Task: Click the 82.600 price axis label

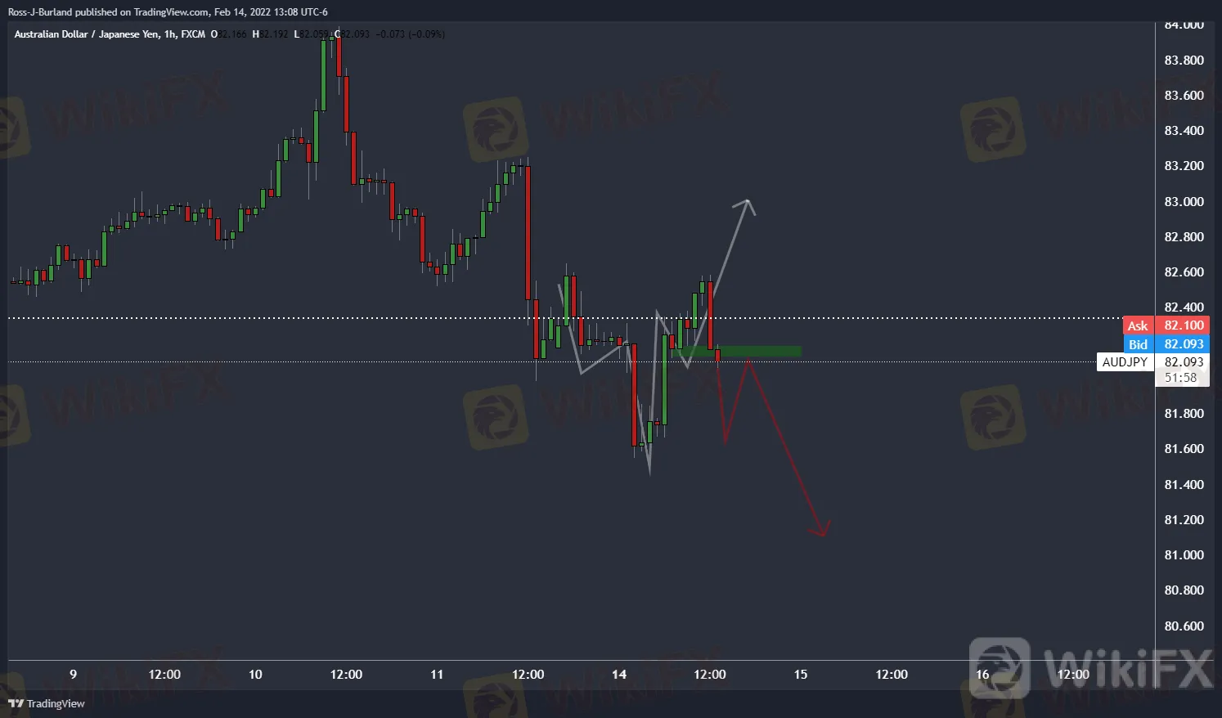Action: [1184, 272]
